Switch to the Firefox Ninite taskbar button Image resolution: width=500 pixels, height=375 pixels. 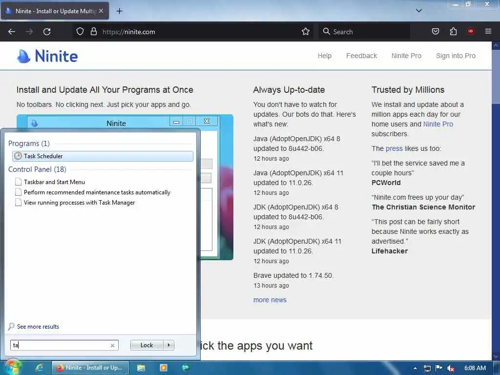[x=90, y=368]
